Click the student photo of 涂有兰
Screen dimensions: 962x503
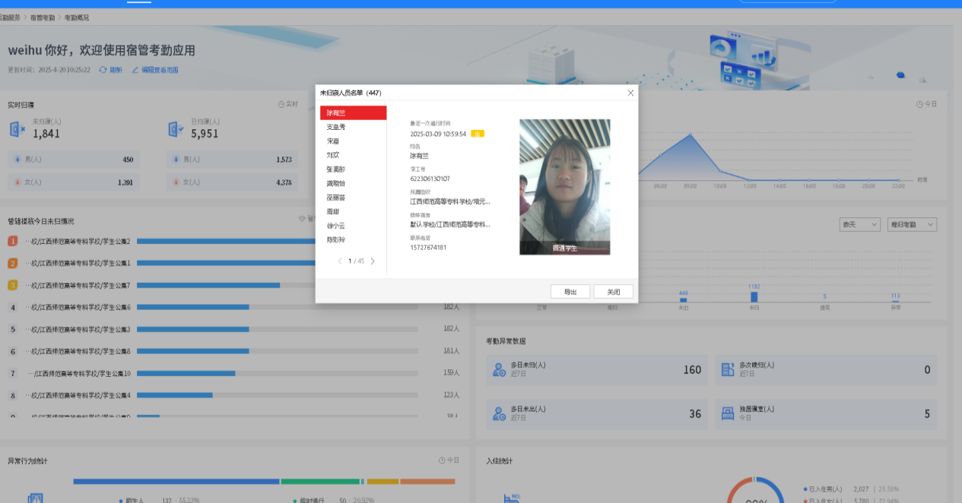pyautogui.click(x=564, y=186)
